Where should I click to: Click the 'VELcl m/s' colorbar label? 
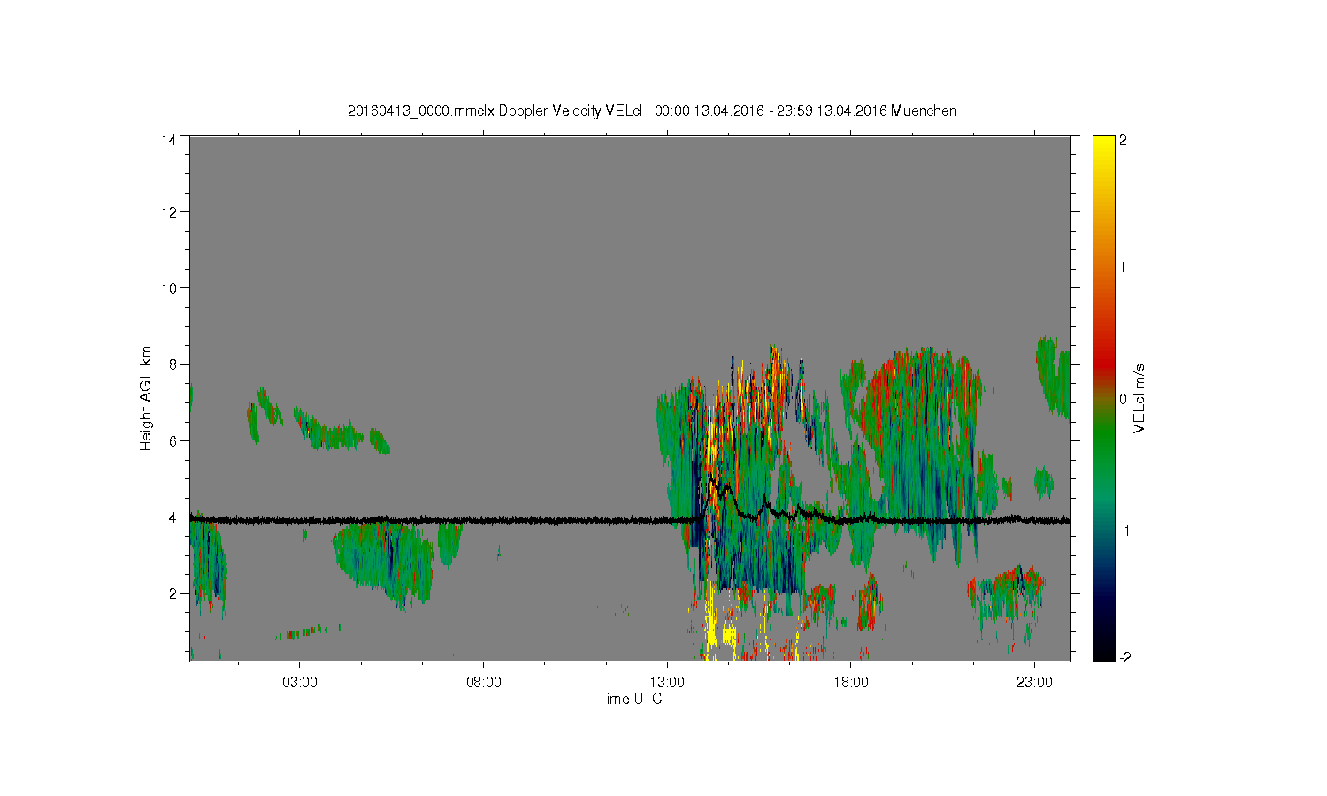1139,398
